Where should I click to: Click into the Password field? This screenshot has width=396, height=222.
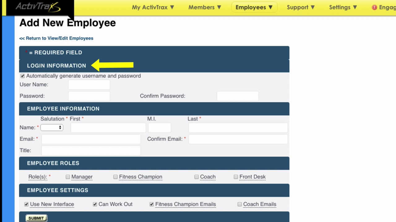(x=89, y=96)
